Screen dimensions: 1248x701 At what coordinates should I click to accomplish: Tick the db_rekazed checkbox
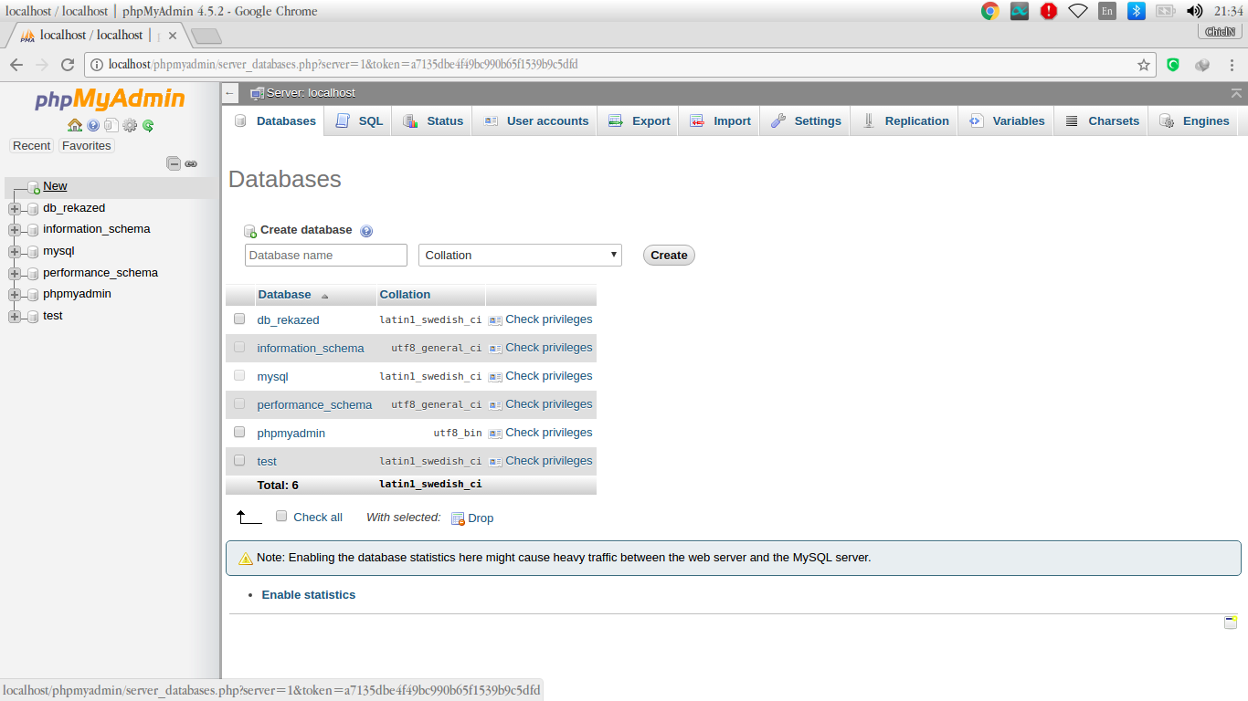tap(239, 319)
